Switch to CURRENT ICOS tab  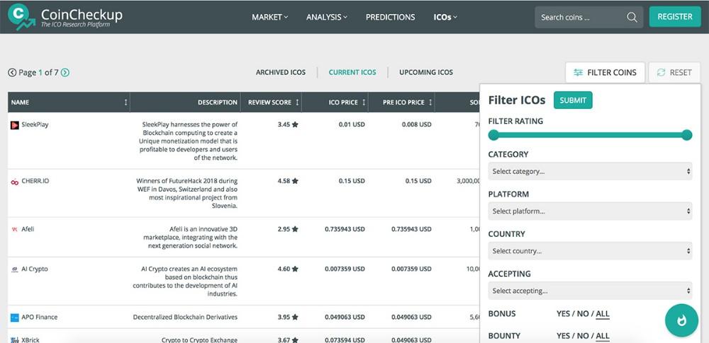(x=352, y=72)
